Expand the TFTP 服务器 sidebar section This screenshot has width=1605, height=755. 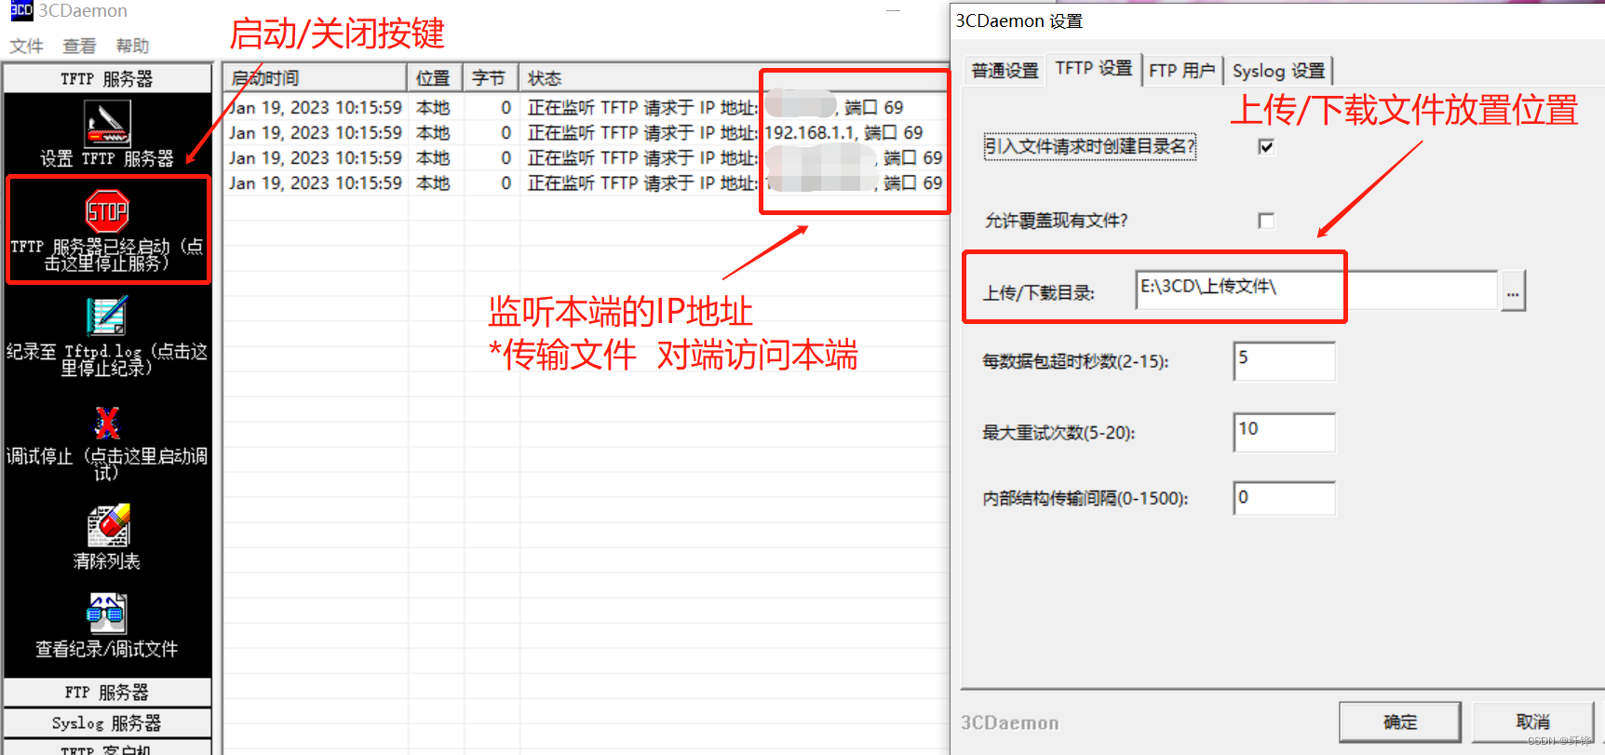pos(107,79)
